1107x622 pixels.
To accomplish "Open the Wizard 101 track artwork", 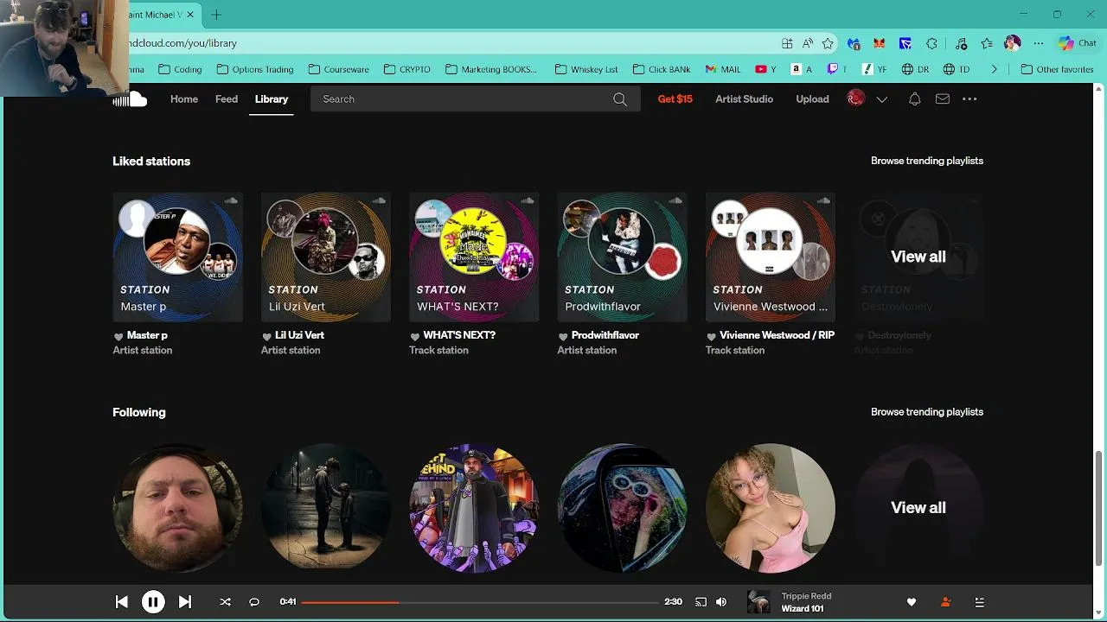I will click(x=758, y=602).
